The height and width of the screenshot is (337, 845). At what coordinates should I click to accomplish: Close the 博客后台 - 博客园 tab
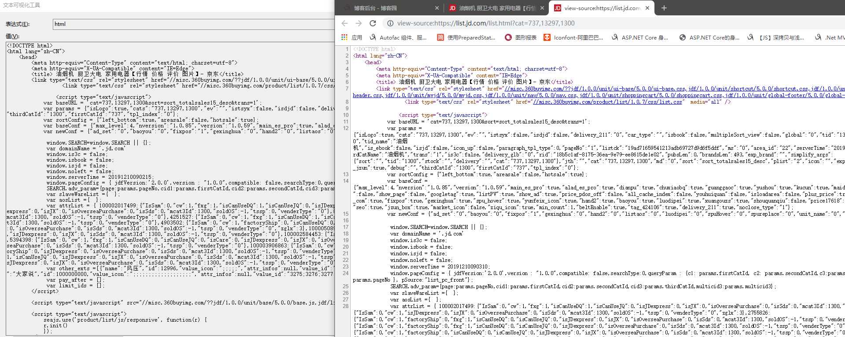tap(437, 8)
